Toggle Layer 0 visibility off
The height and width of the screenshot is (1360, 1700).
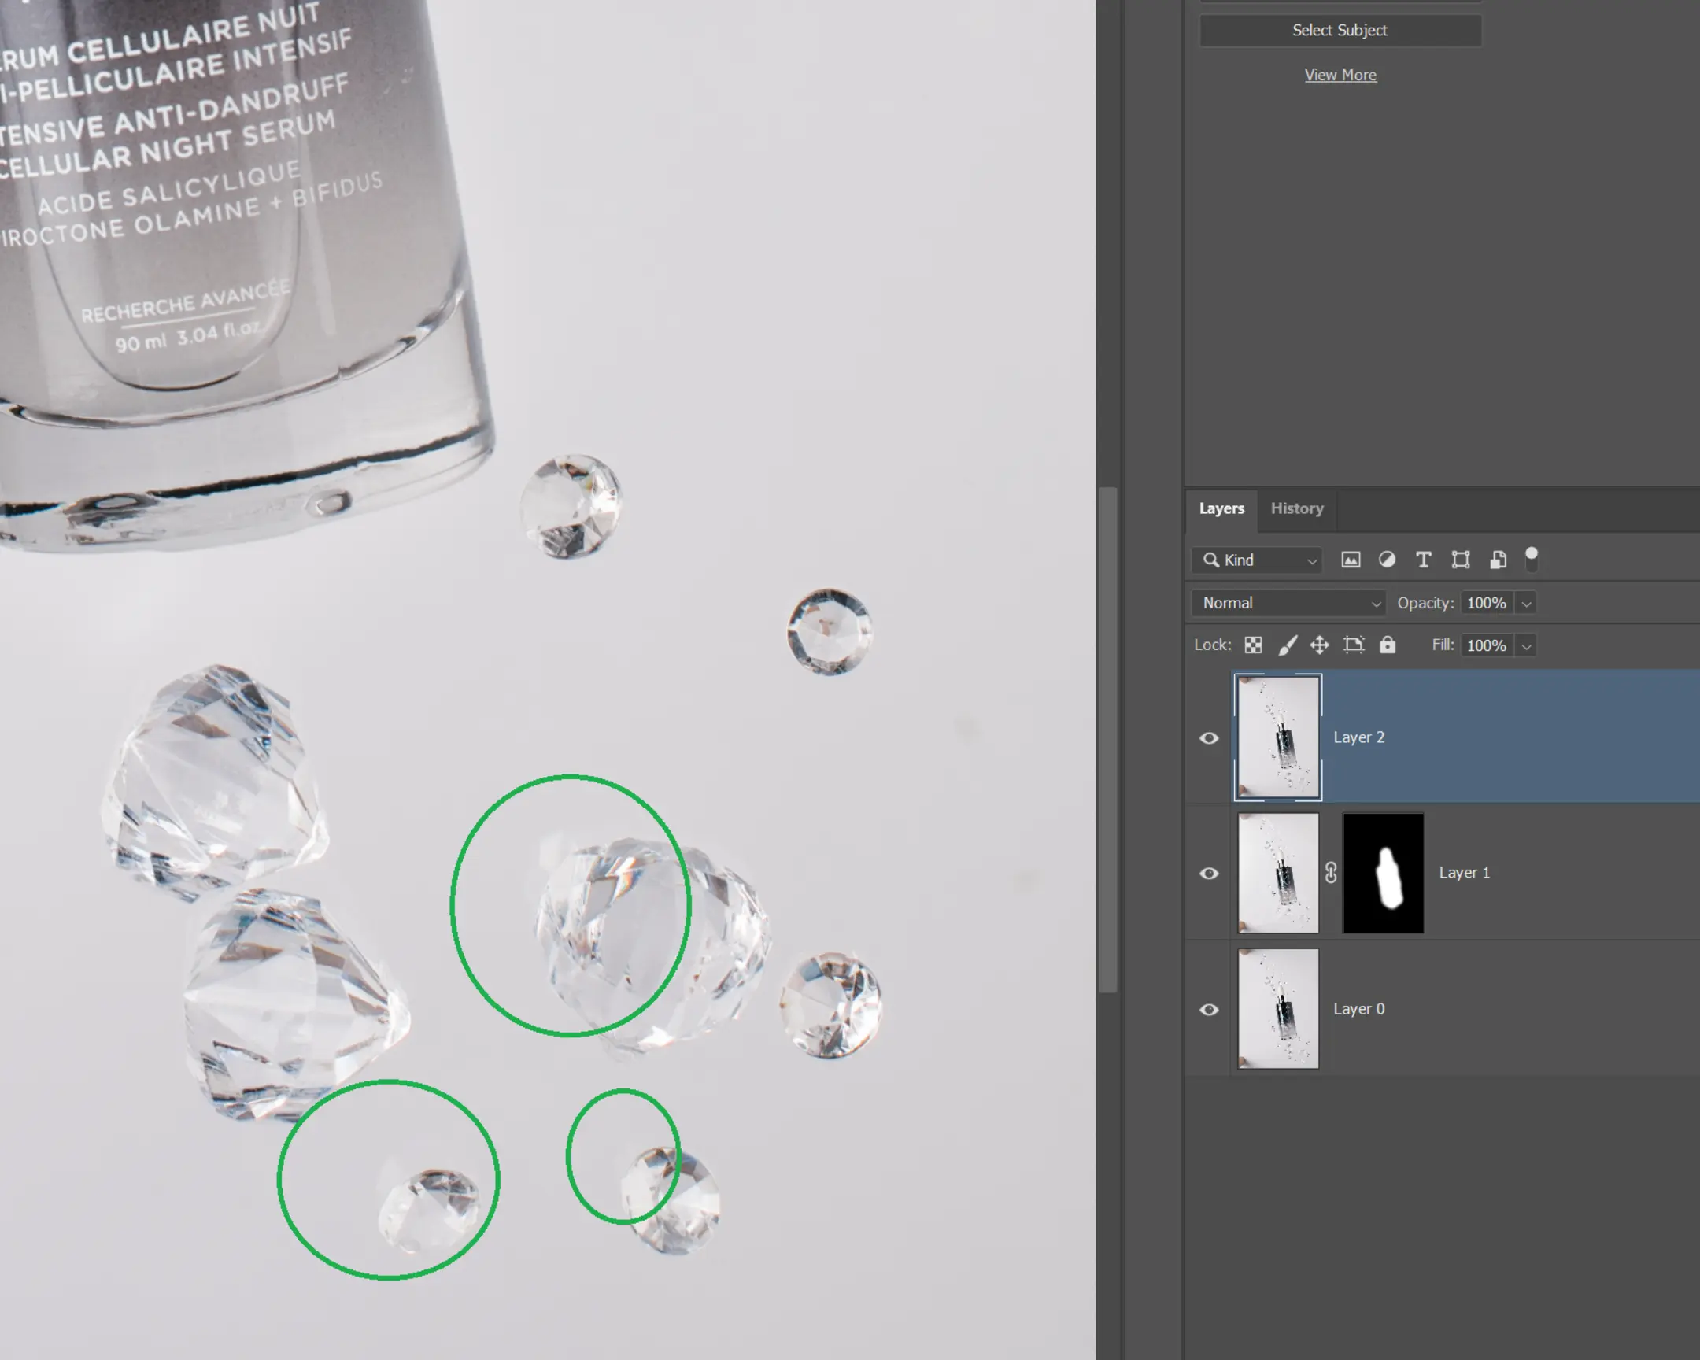(x=1209, y=1009)
